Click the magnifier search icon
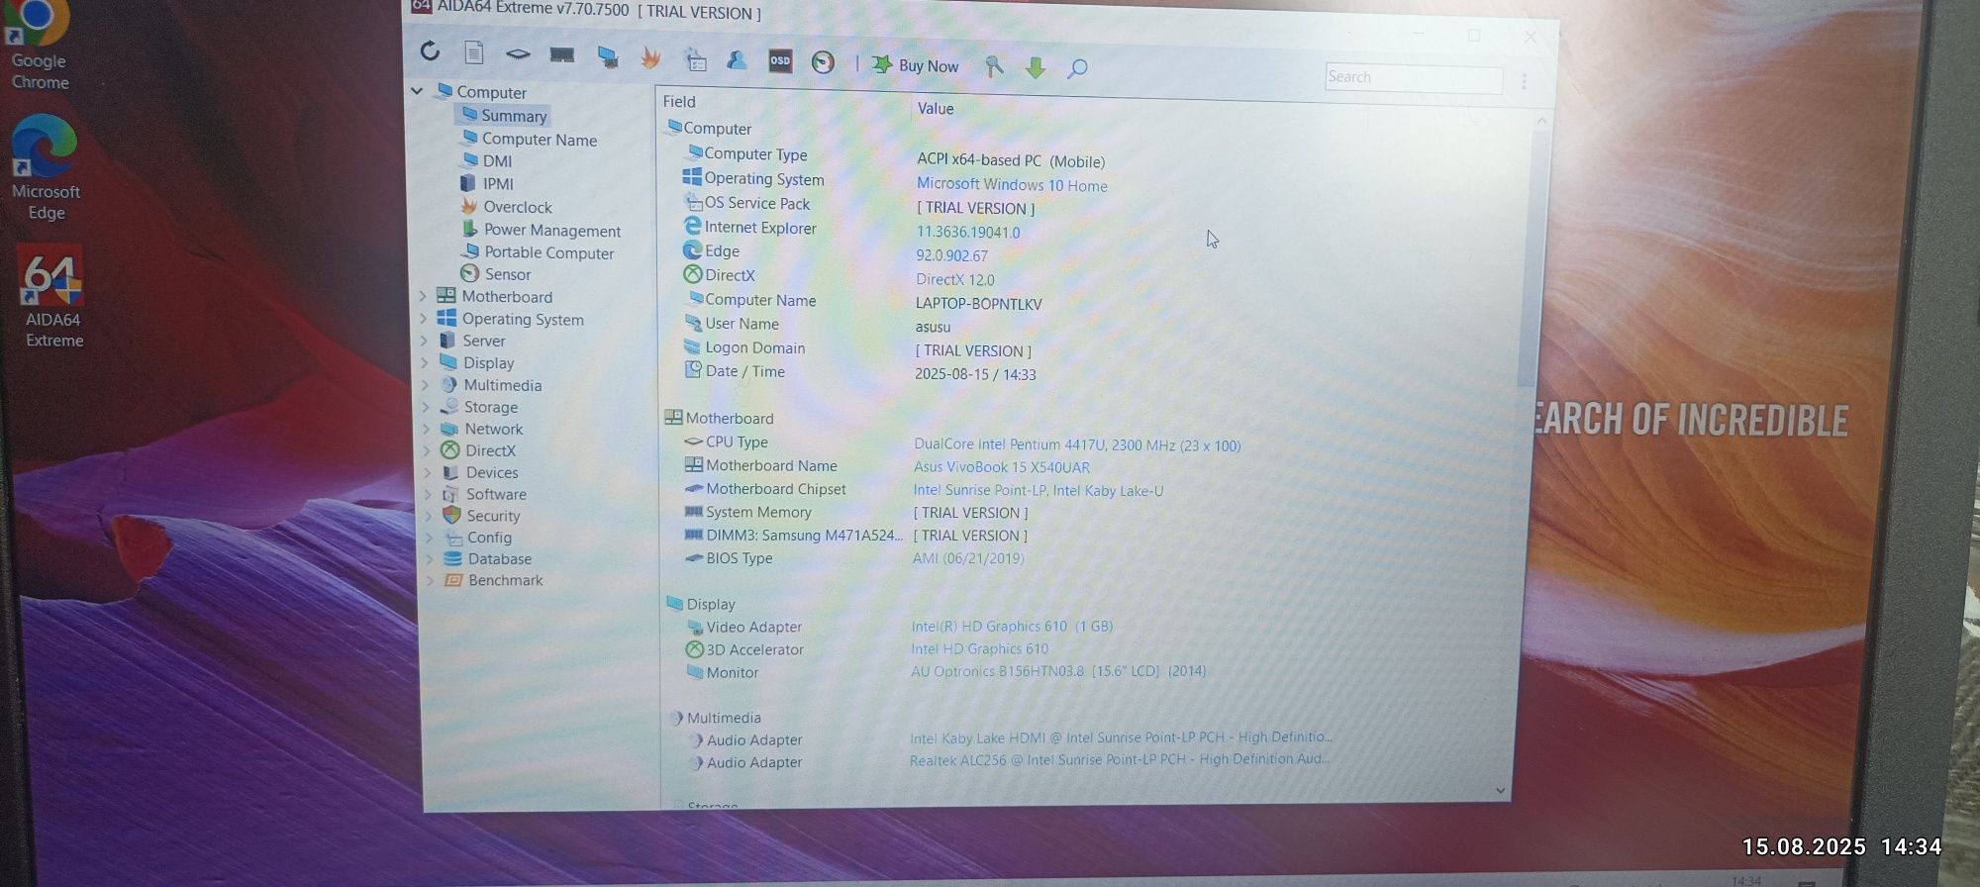Screen dimensions: 1980x887 [x=1078, y=68]
